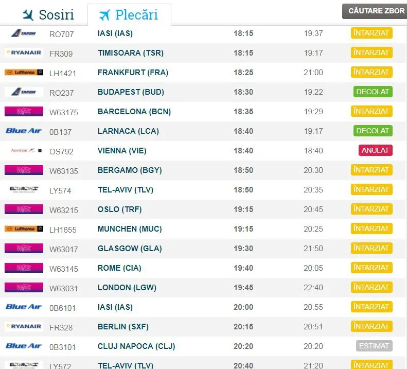Click flight number W63017 to Glasgow
The image size is (407, 369).
click(64, 249)
